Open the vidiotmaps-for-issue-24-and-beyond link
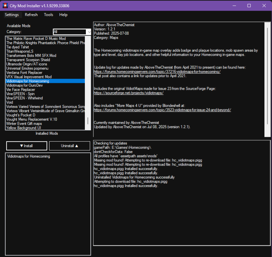This screenshot has width=272, height=257. 162,110
